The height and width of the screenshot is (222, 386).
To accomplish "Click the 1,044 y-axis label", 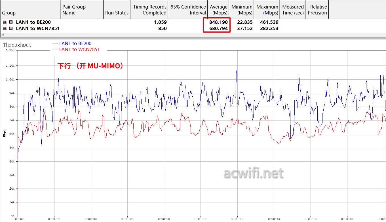I will click(10, 79).
